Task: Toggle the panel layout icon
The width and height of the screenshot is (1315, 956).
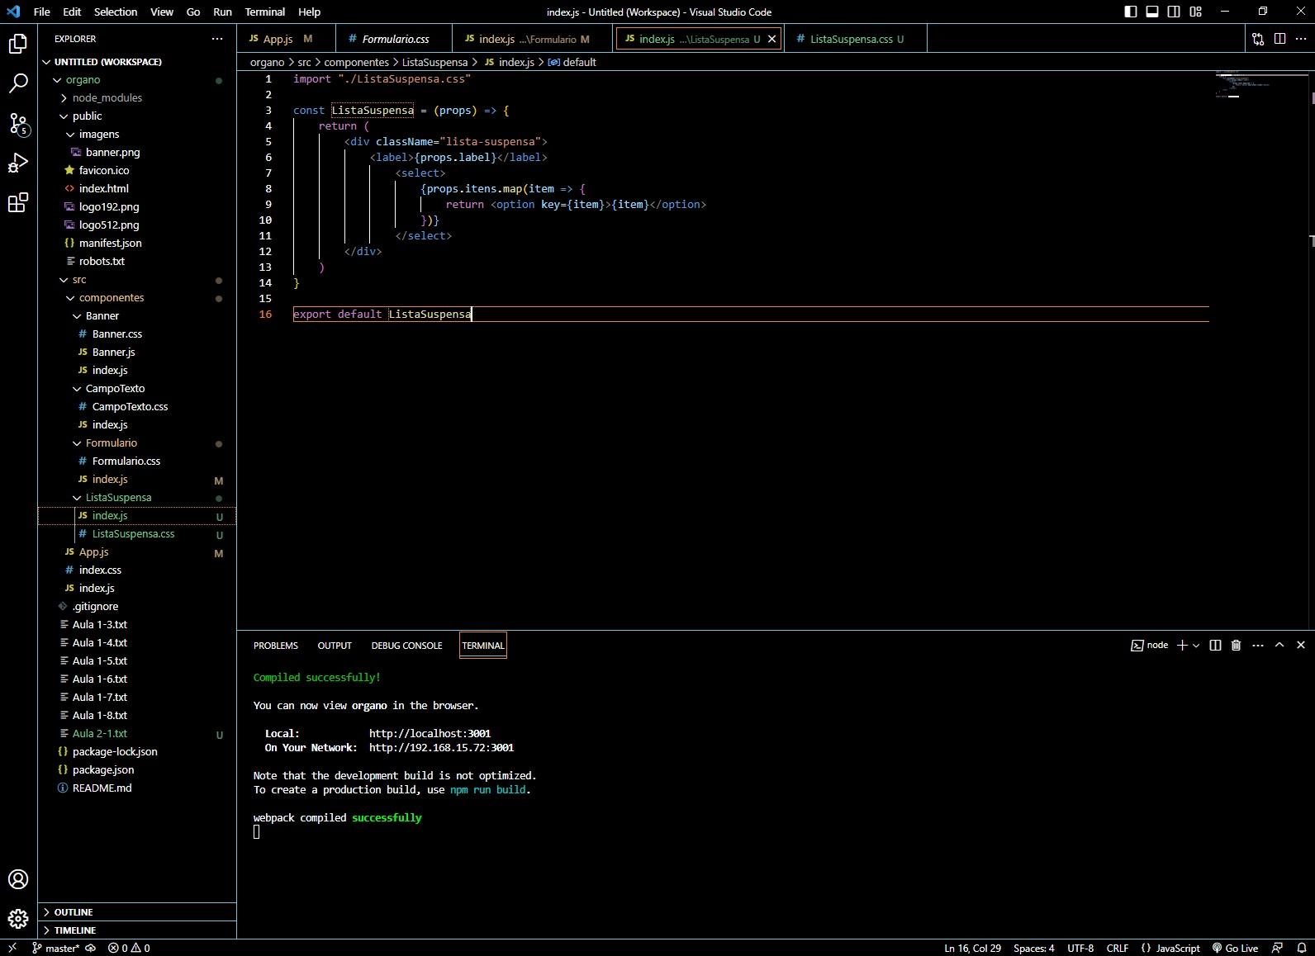Action: pyautogui.click(x=1152, y=12)
